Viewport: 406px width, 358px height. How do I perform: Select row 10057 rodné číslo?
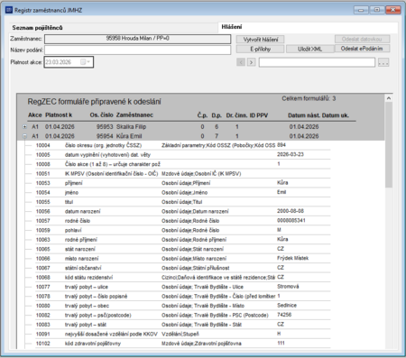(x=183, y=221)
